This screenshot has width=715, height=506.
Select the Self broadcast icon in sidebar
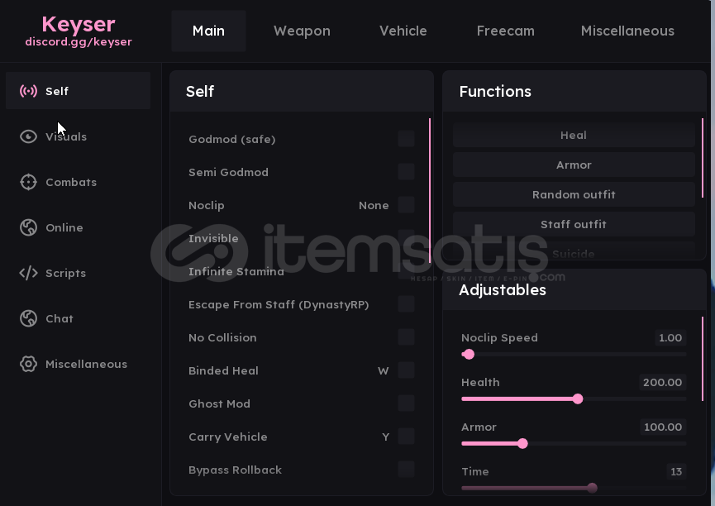pyautogui.click(x=28, y=91)
